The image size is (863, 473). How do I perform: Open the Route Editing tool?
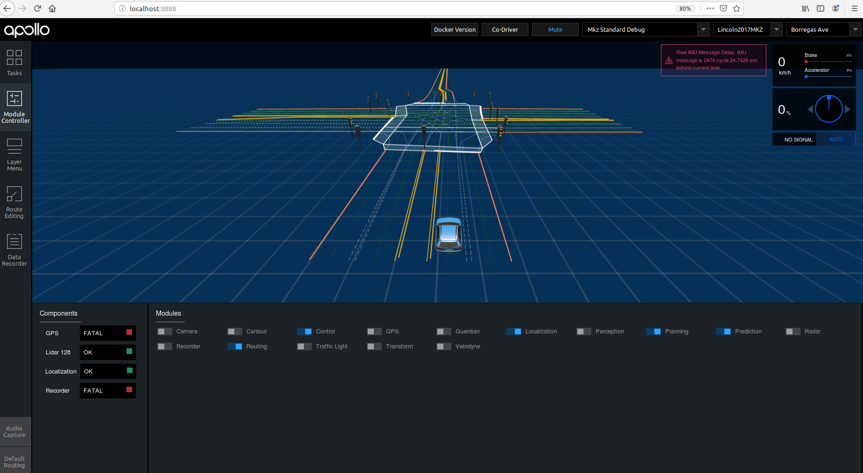14,203
